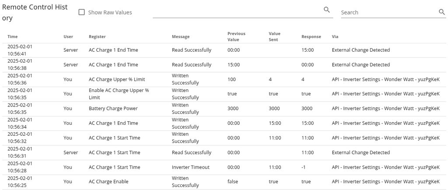Click the 10:56:41 timestamp row
The height and width of the screenshot is (190, 448).
[x=20, y=50]
